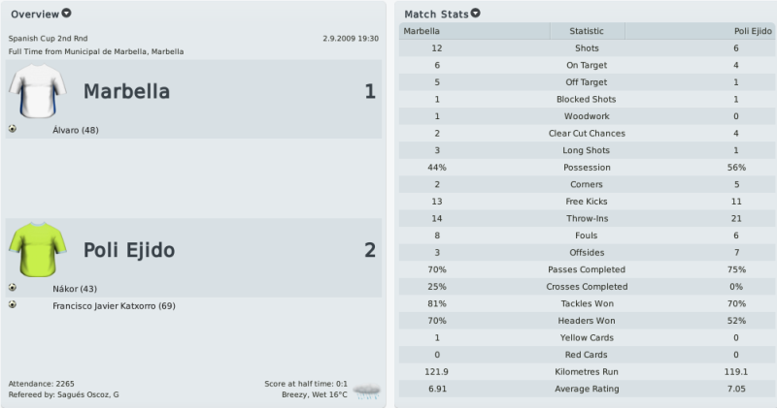This screenshot has width=777, height=408.
Task: Click the Spanish Cup 2nd Rnd label
Action: [x=48, y=39]
